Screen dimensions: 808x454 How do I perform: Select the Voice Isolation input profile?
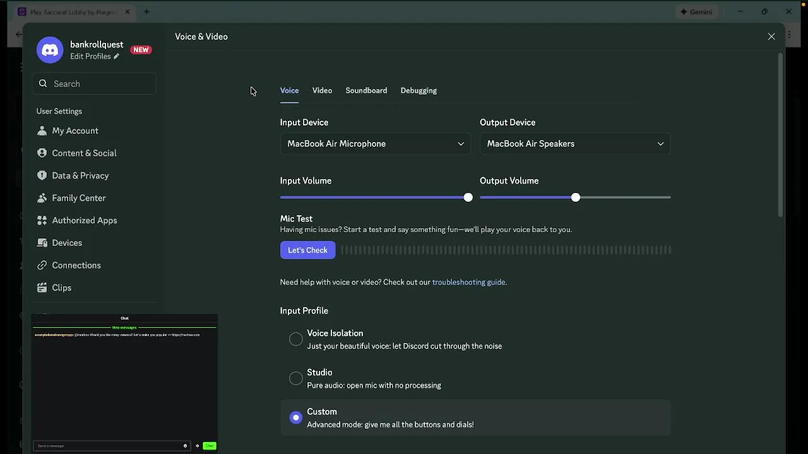point(295,339)
